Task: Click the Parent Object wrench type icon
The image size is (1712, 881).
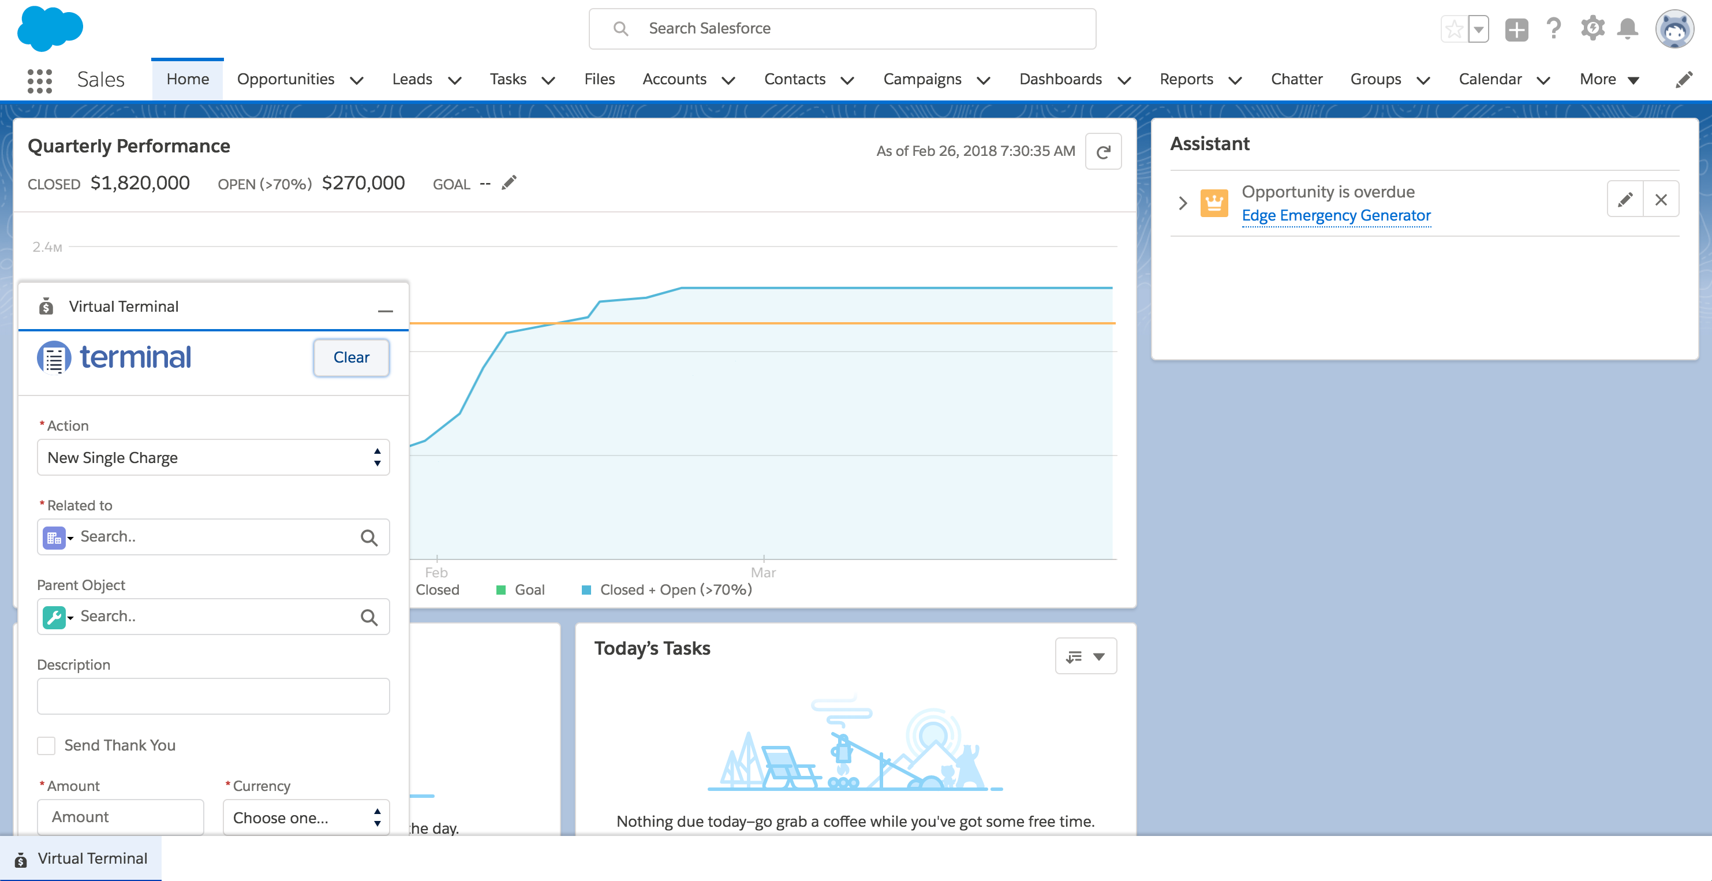Action: 54,617
